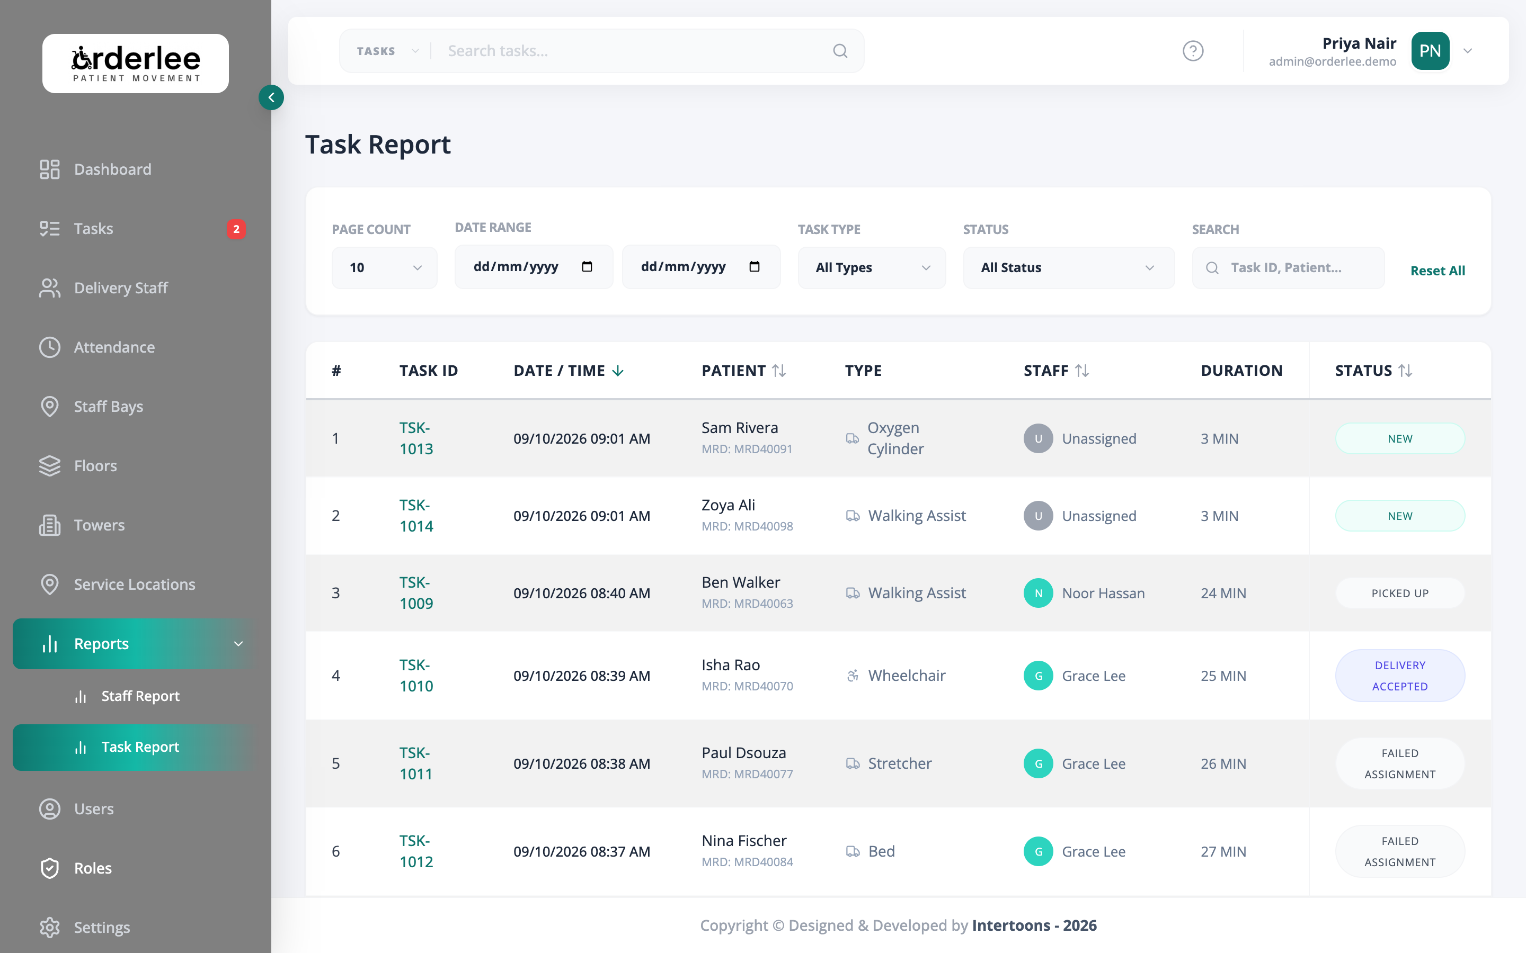The width and height of the screenshot is (1526, 953).
Task: Click the Staff Bays pin icon
Action: [x=49, y=407]
